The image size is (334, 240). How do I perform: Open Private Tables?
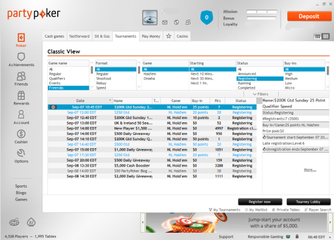tap(286, 210)
